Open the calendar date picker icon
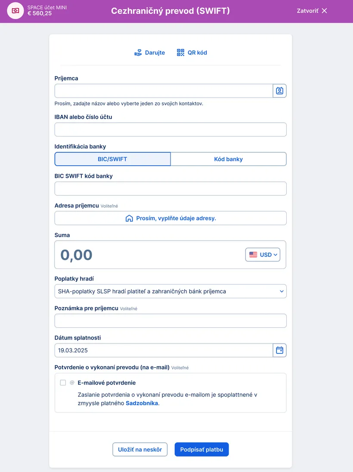353x472 pixels. tap(280, 350)
